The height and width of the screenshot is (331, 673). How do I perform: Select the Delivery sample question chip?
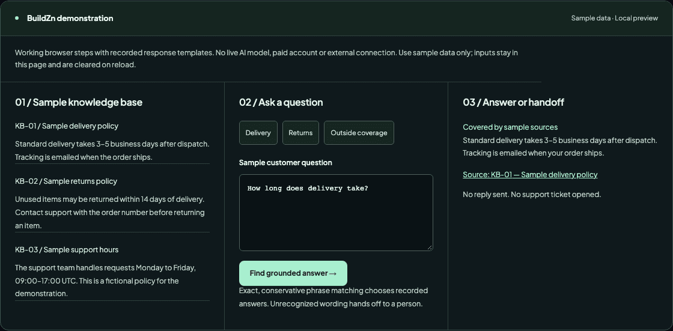pos(258,133)
